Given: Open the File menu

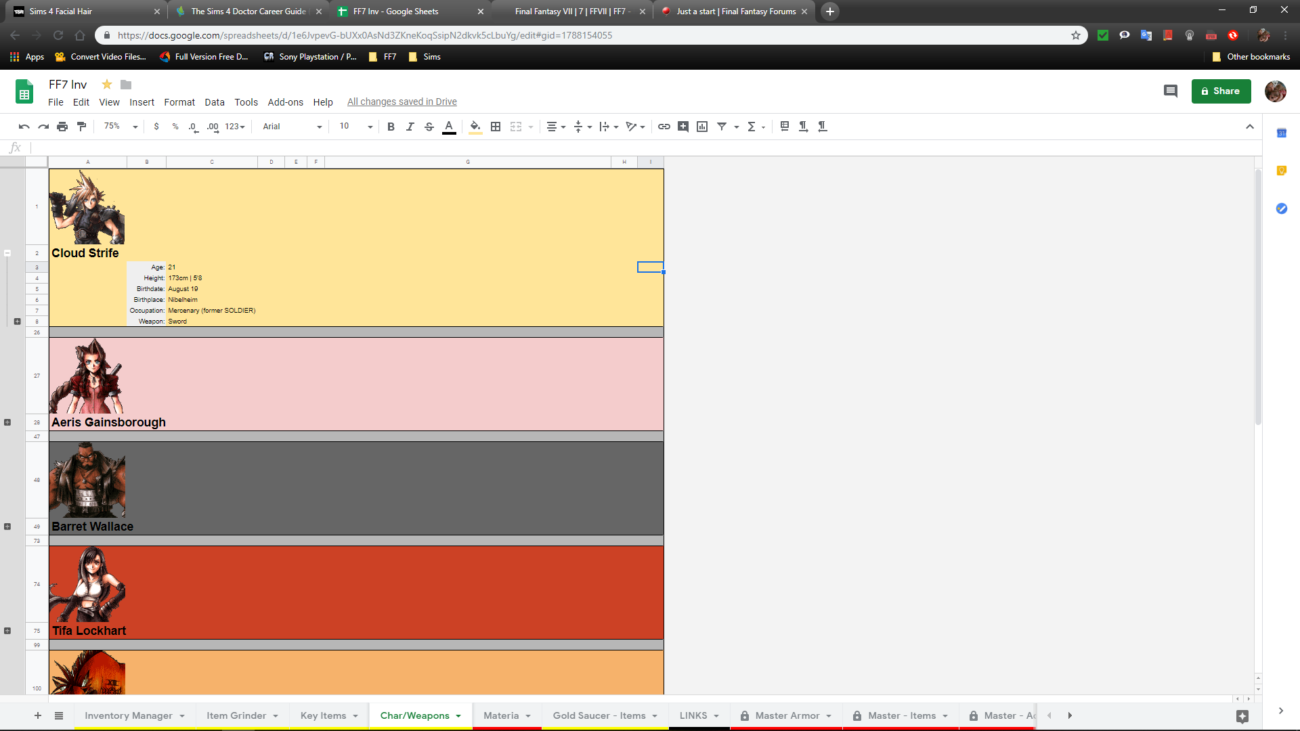Looking at the screenshot, I should (x=56, y=102).
